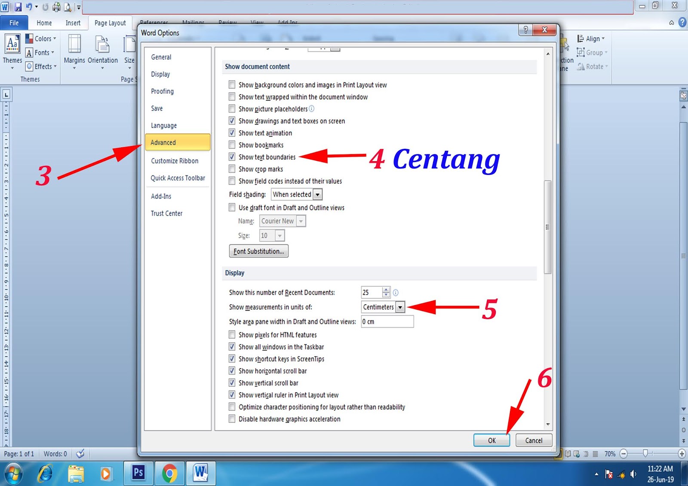Viewport: 688px width, 486px height.
Task: Uncheck Show drawings and text boxes on screen
Action: [x=232, y=121]
